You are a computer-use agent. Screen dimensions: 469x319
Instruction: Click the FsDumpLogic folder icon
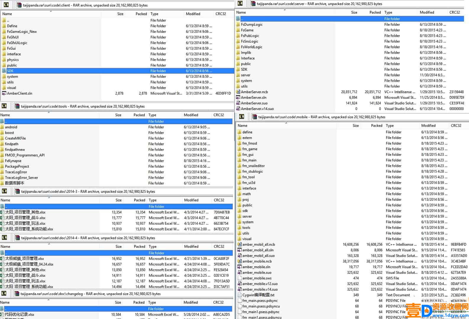(x=238, y=24)
